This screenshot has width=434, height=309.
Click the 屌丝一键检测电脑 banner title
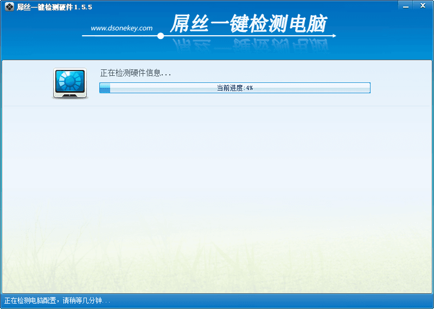pyautogui.click(x=248, y=23)
